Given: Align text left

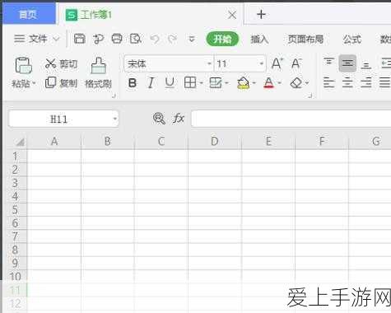Looking at the screenshot, I should click(329, 82).
